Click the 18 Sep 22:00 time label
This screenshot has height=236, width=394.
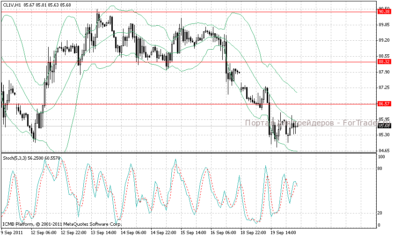pos(253,233)
